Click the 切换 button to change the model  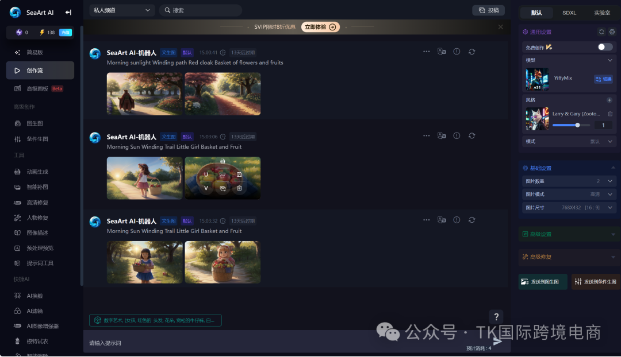[x=603, y=79]
